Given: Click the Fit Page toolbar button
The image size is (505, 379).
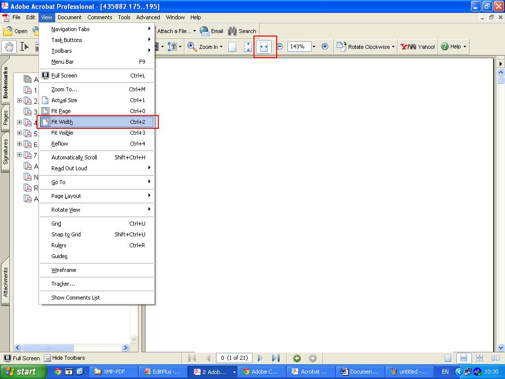Looking at the screenshot, I should pyautogui.click(x=248, y=47).
